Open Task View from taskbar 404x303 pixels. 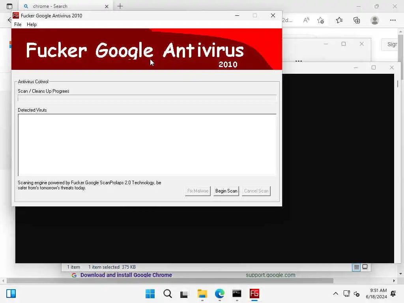(184, 294)
